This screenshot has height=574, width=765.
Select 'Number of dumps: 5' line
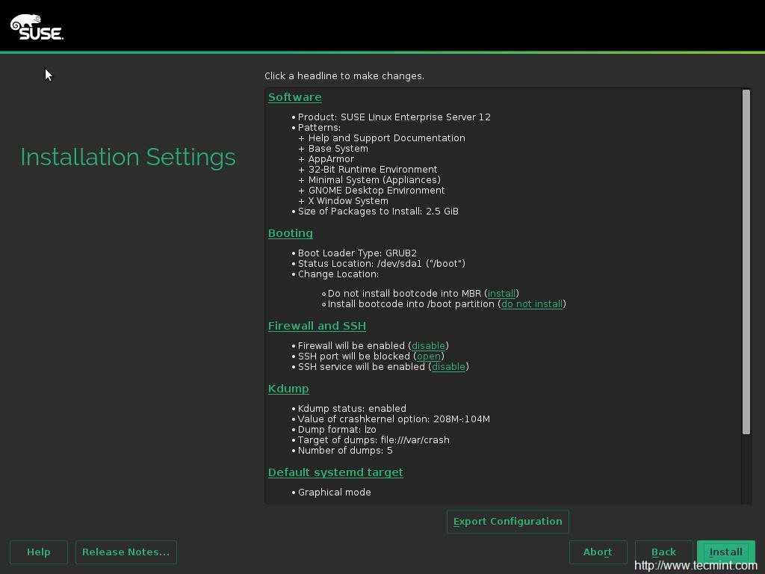coord(345,451)
